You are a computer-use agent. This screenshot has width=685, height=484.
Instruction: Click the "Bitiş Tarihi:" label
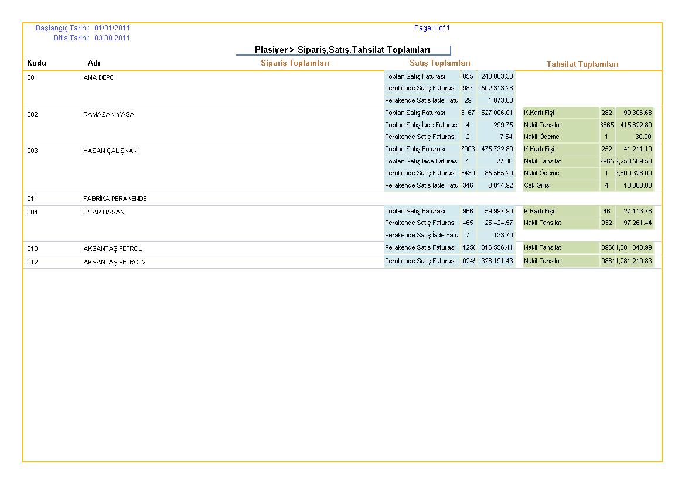coord(71,38)
